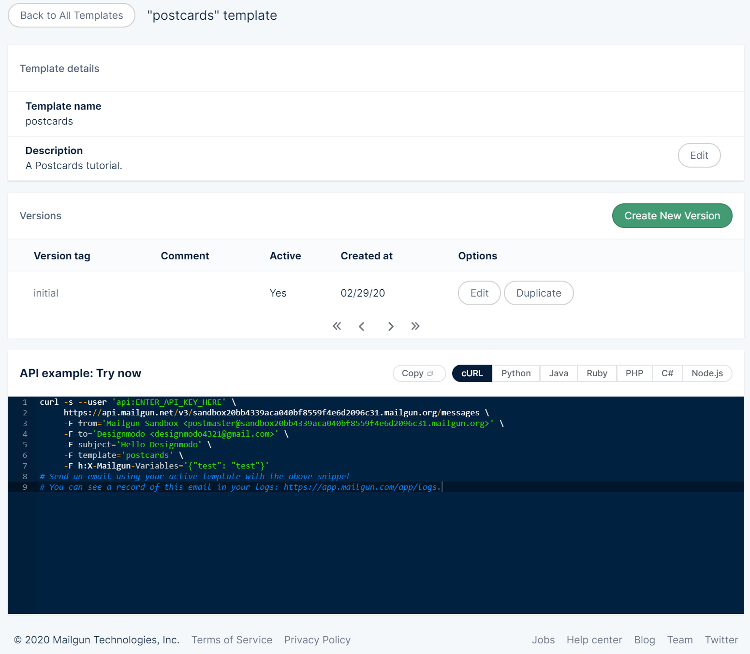750x654 pixels.
Task: Copy the API example code
Action: pos(419,373)
